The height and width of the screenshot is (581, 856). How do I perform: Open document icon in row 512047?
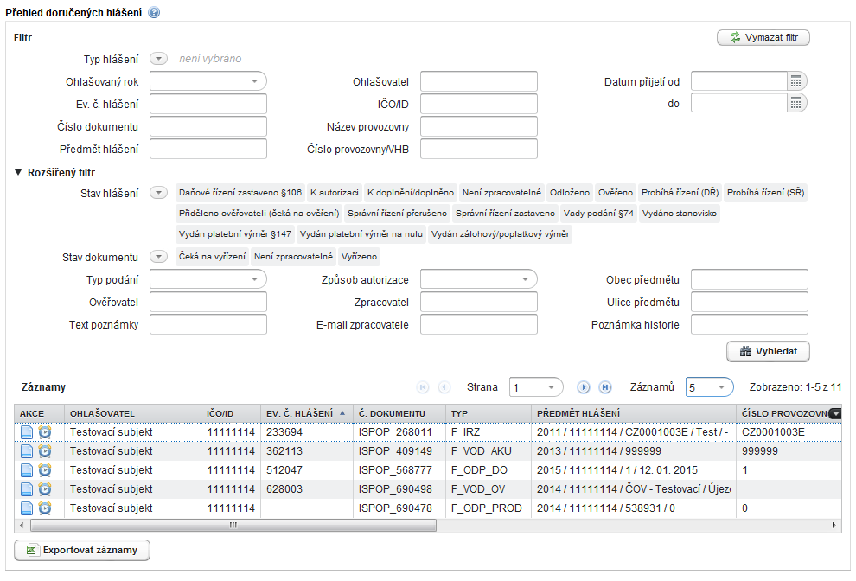27,470
